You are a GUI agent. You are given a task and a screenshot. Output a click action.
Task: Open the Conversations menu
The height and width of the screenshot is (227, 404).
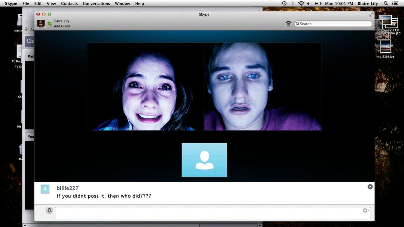pyautogui.click(x=96, y=3)
